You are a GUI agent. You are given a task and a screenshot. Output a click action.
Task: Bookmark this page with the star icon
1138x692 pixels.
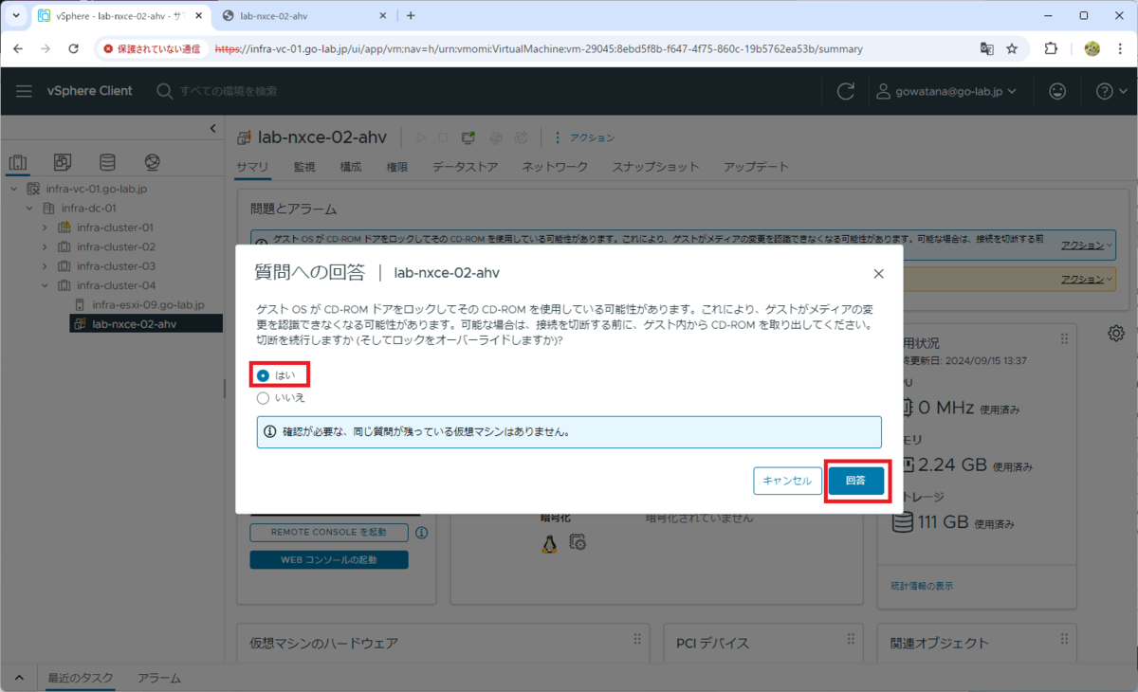tap(1012, 48)
